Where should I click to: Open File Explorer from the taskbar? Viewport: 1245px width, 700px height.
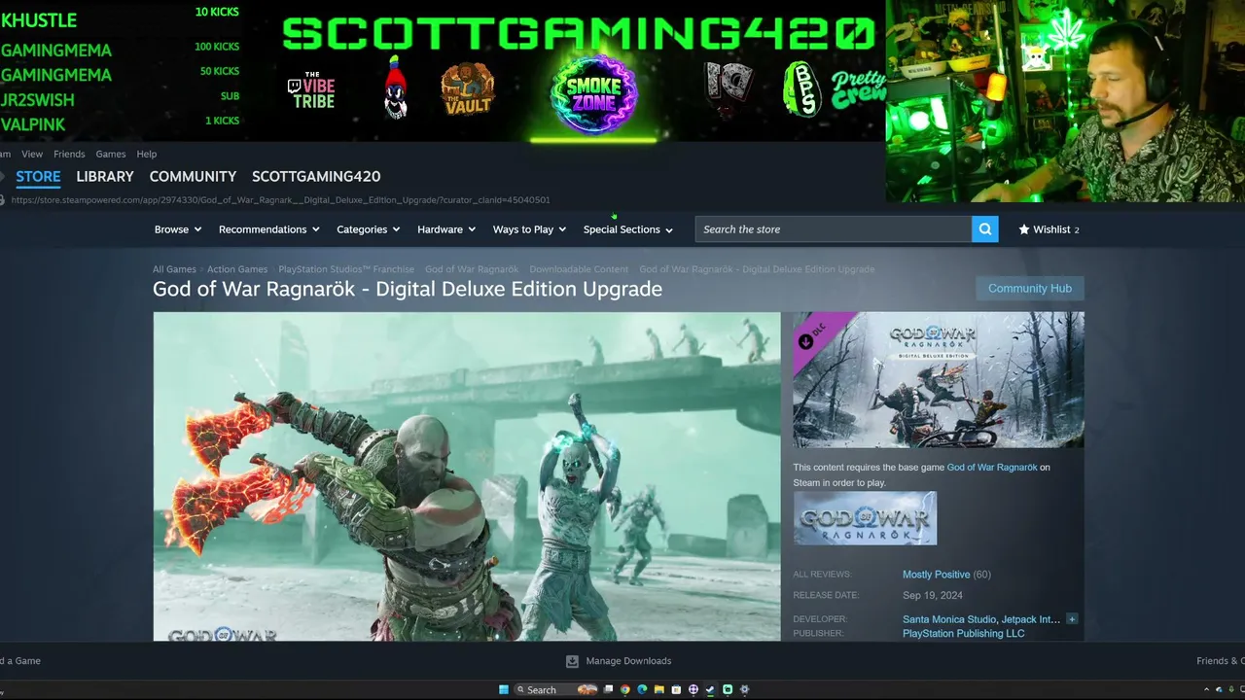coord(658,689)
